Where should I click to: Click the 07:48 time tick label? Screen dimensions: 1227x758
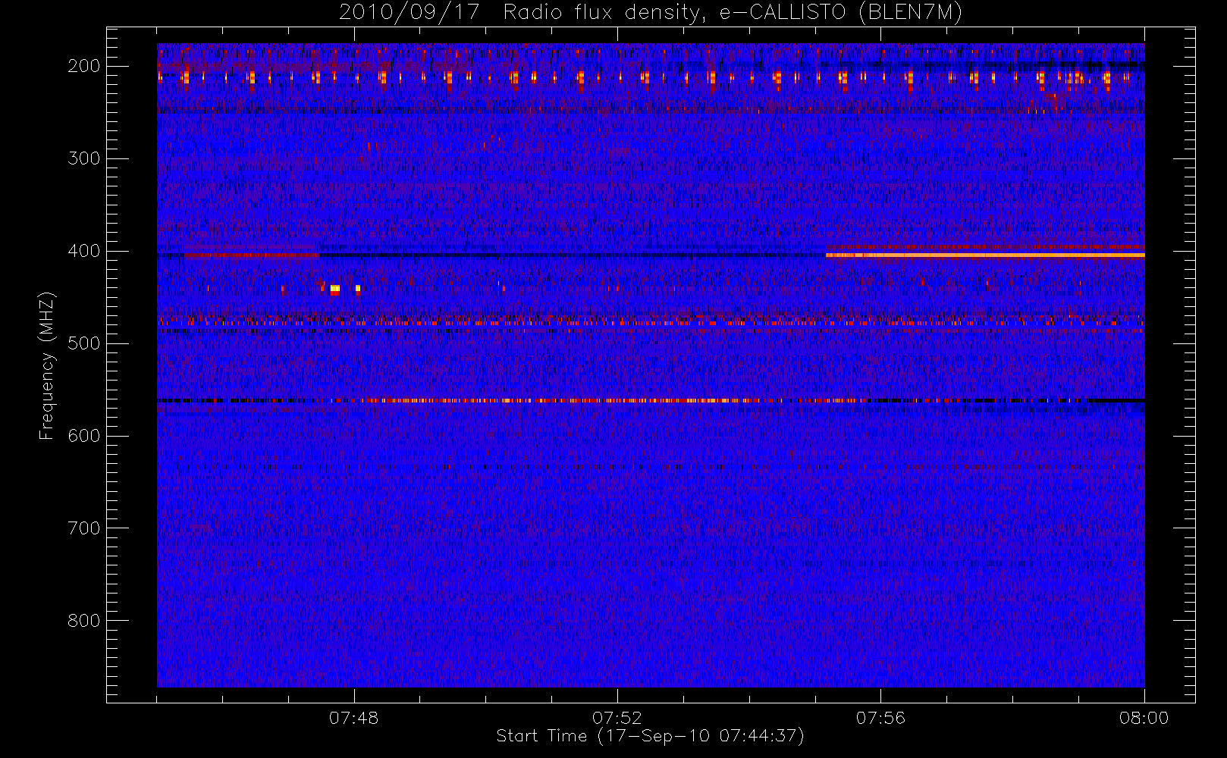[x=353, y=718]
